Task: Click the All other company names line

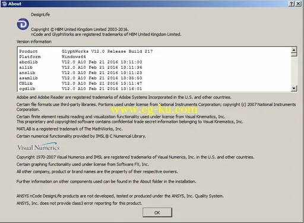Action: (97, 171)
